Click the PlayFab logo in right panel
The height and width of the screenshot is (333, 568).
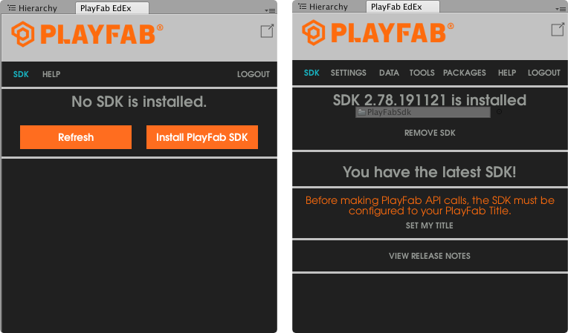378,33
